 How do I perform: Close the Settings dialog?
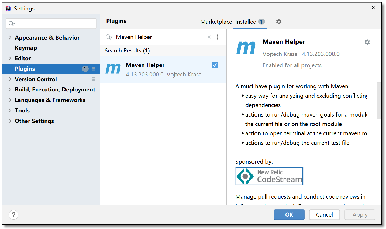click(x=373, y=8)
